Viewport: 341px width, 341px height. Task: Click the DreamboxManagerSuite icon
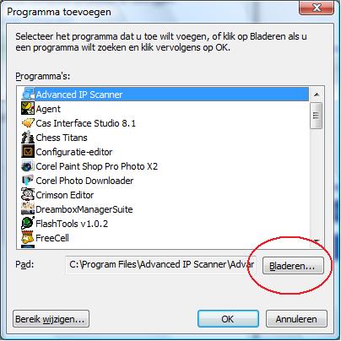[x=28, y=209]
